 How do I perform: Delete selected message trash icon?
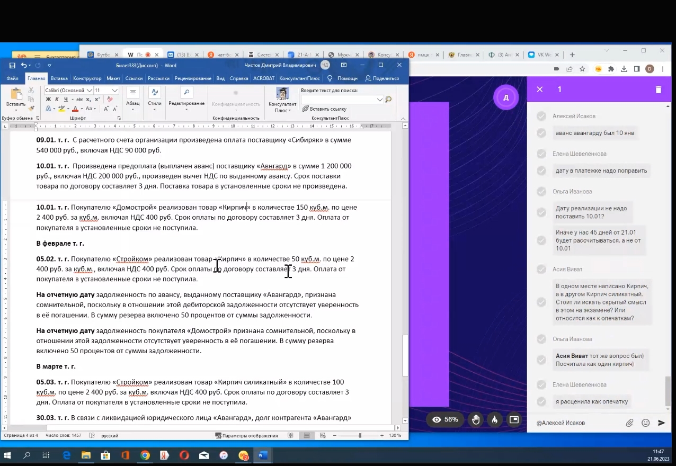pos(659,89)
